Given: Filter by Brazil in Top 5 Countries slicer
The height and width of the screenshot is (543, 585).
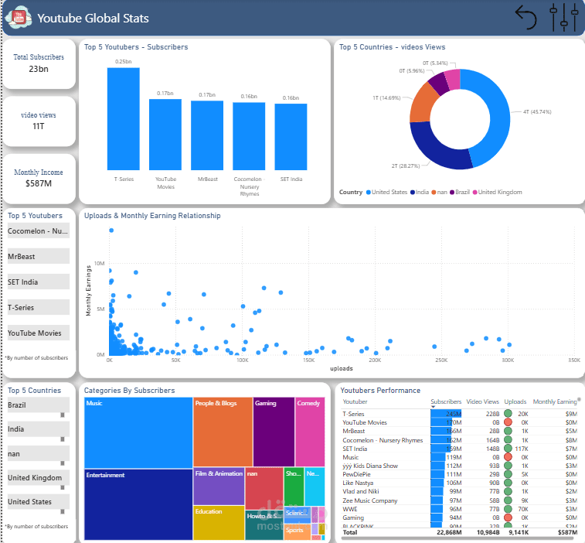Looking at the screenshot, I should (39, 405).
